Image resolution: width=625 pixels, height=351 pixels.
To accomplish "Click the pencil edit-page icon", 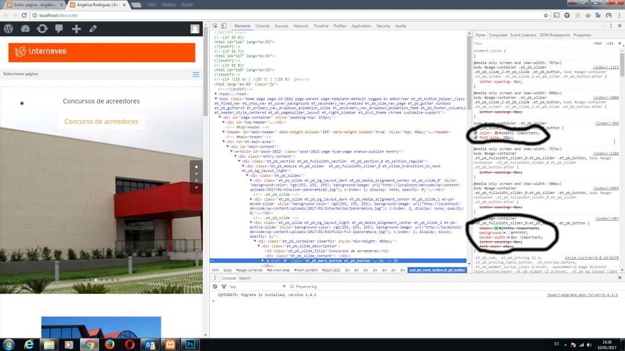I will tap(93, 29).
